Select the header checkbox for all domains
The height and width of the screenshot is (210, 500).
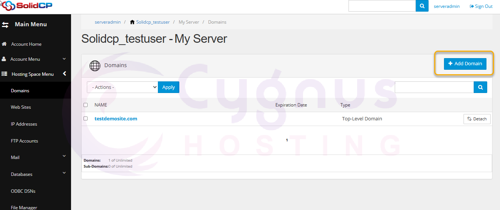pos(85,105)
